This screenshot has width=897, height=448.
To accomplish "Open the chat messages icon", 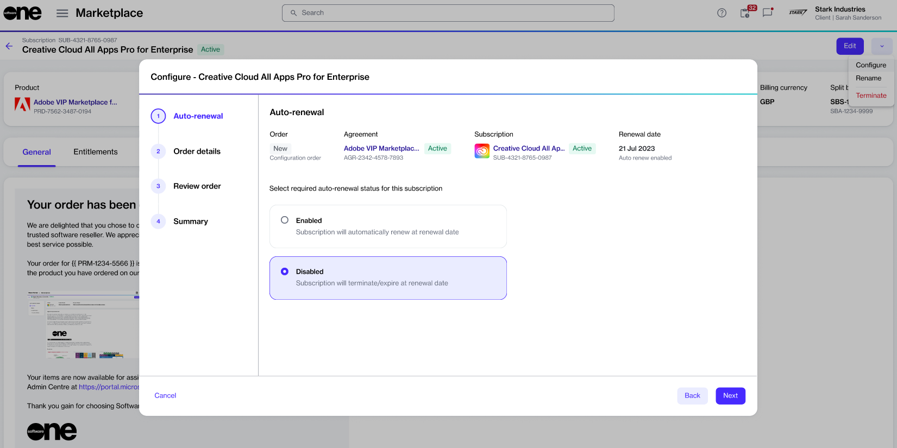I will pos(767,13).
